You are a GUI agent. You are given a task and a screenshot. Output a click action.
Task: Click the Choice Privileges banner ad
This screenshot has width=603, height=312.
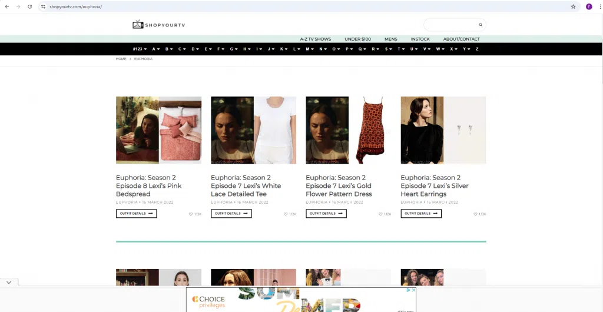[x=301, y=300]
